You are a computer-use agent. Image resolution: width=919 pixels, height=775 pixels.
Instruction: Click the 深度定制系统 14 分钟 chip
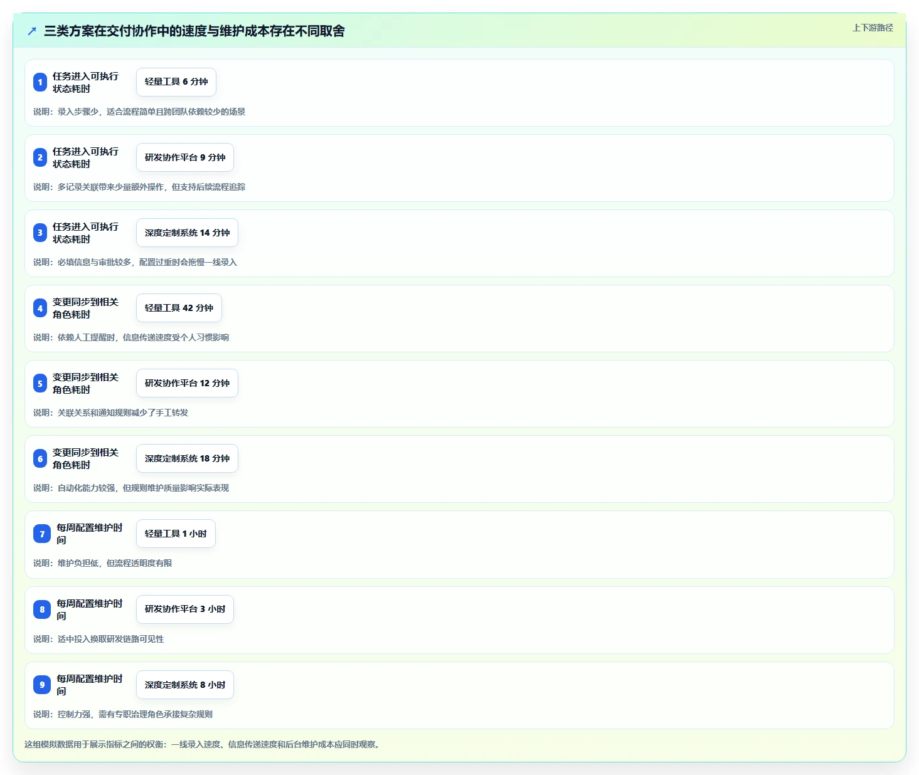click(187, 233)
